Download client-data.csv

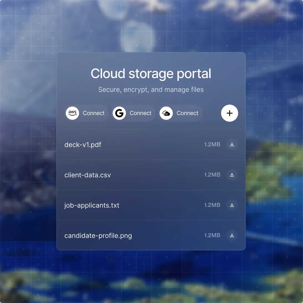(232, 175)
